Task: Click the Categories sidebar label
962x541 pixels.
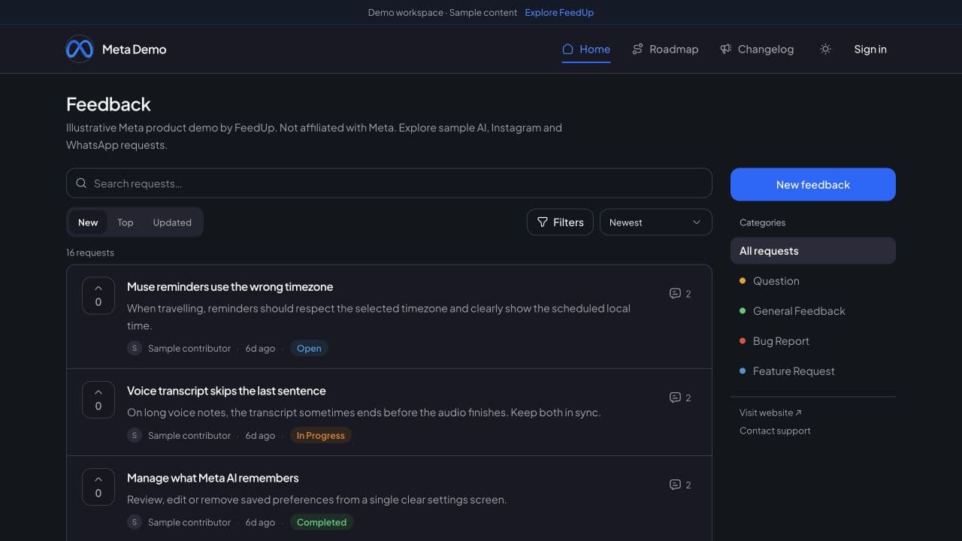Action: [x=762, y=222]
